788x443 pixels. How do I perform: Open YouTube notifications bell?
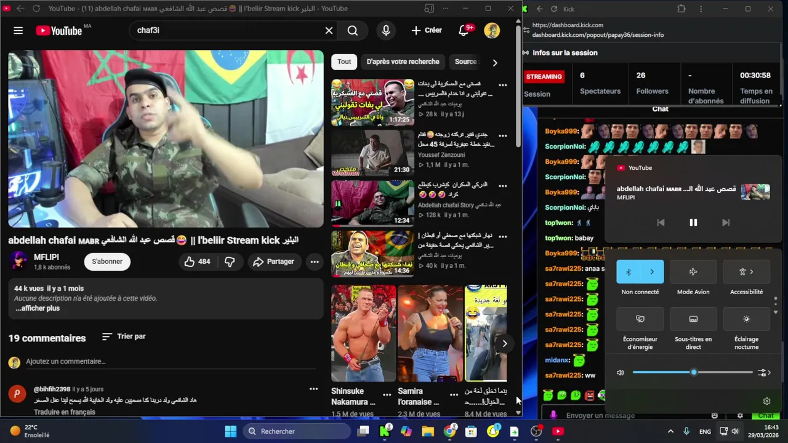pyautogui.click(x=464, y=31)
